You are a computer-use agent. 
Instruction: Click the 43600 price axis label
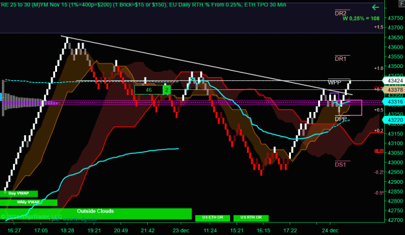point(395,47)
